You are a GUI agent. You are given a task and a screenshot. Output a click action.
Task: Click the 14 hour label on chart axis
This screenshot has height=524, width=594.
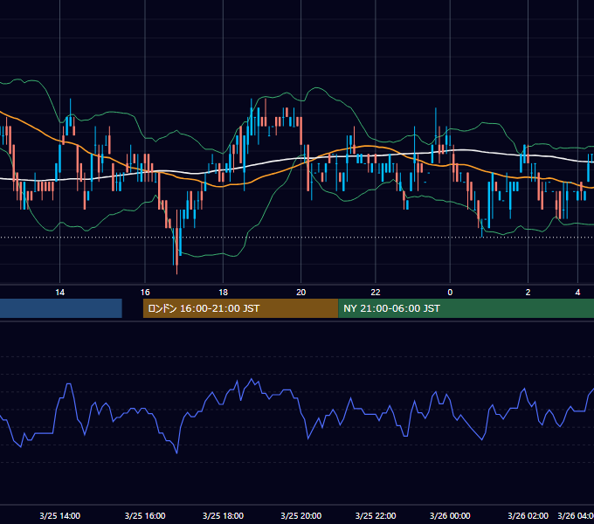[60, 293]
